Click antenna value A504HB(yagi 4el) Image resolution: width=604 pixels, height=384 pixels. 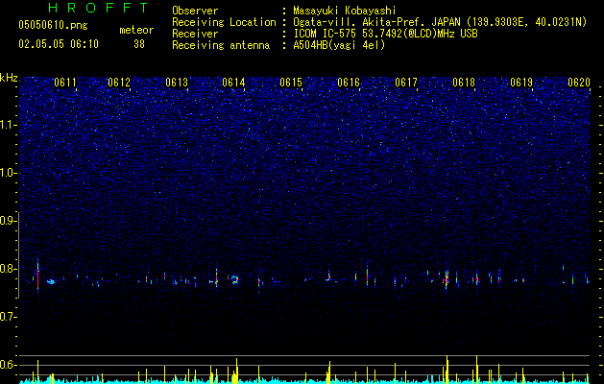point(339,45)
